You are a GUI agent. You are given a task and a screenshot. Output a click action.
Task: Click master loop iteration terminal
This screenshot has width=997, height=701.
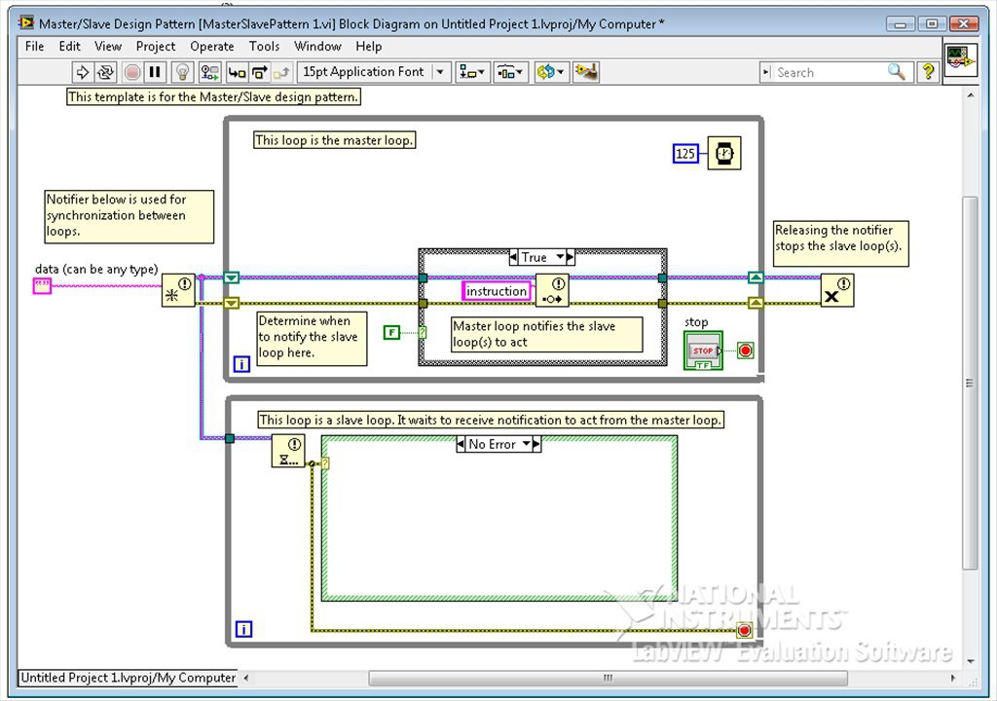(x=241, y=364)
